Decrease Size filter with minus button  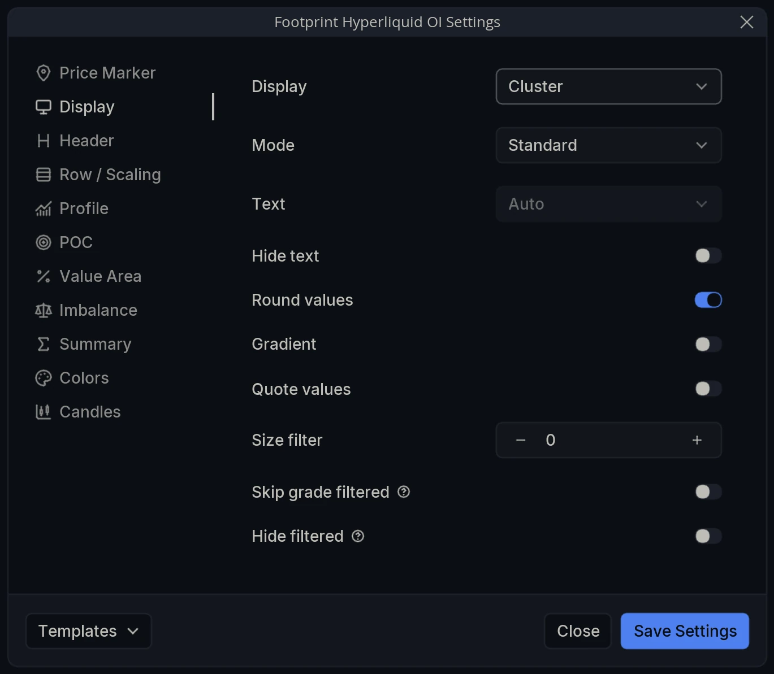click(x=521, y=440)
